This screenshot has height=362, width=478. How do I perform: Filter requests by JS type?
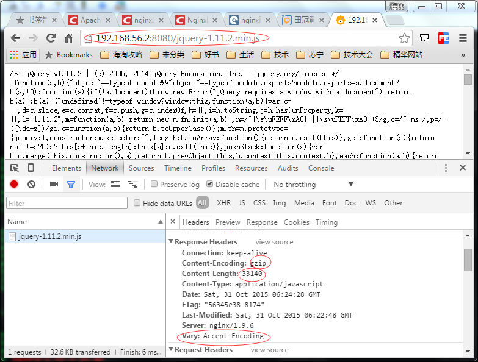click(242, 203)
